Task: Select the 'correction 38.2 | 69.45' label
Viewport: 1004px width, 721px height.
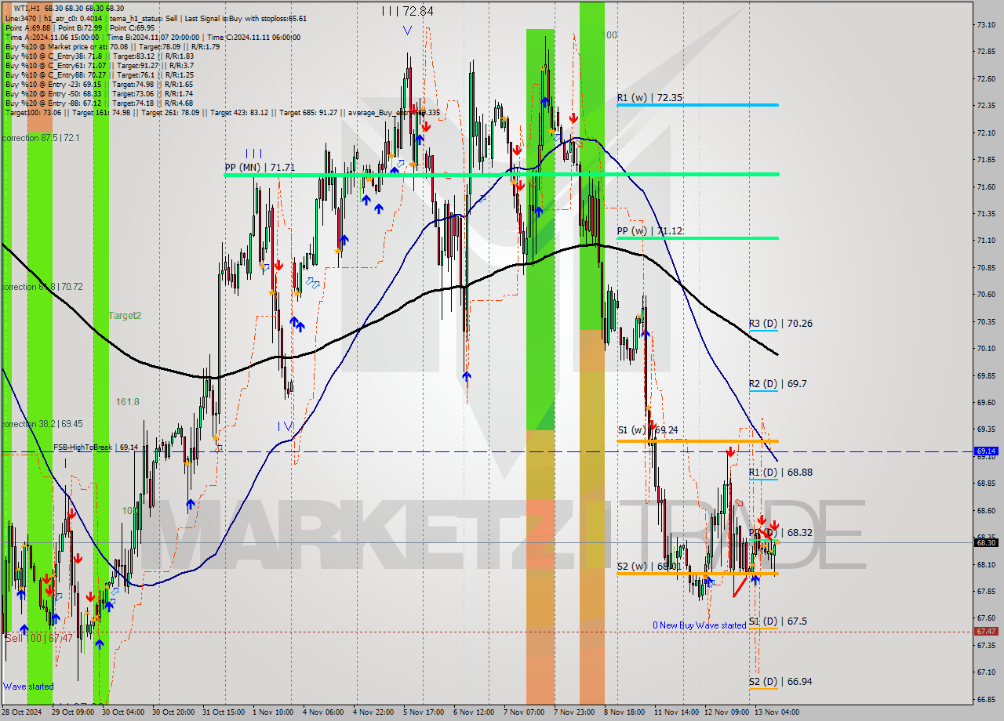Action: pyautogui.click(x=42, y=424)
